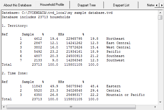This screenshot has width=164, height=110.
Task: Click the Northeast territory label
Action: tap(115, 39)
